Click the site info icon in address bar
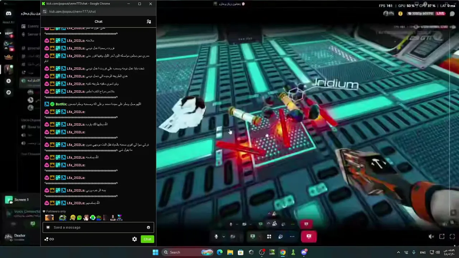Viewport: 459px width, 258px height. 44,11
